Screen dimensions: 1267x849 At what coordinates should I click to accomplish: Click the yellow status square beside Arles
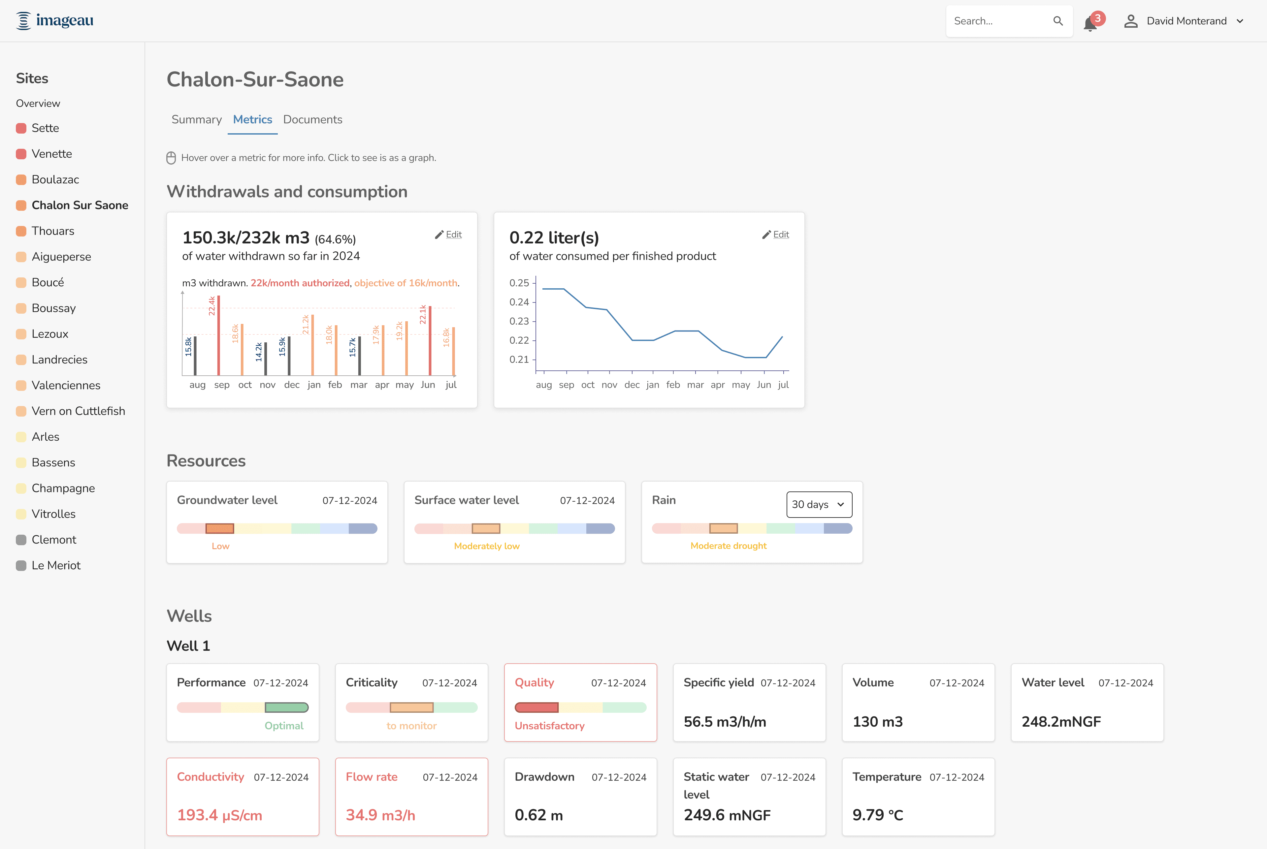coord(21,437)
